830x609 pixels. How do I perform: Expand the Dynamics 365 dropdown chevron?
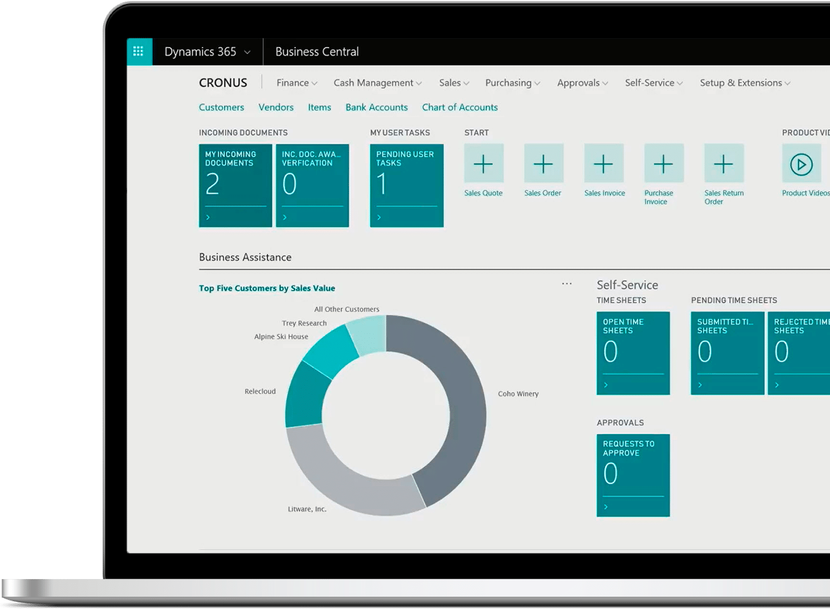click(247, 52)
